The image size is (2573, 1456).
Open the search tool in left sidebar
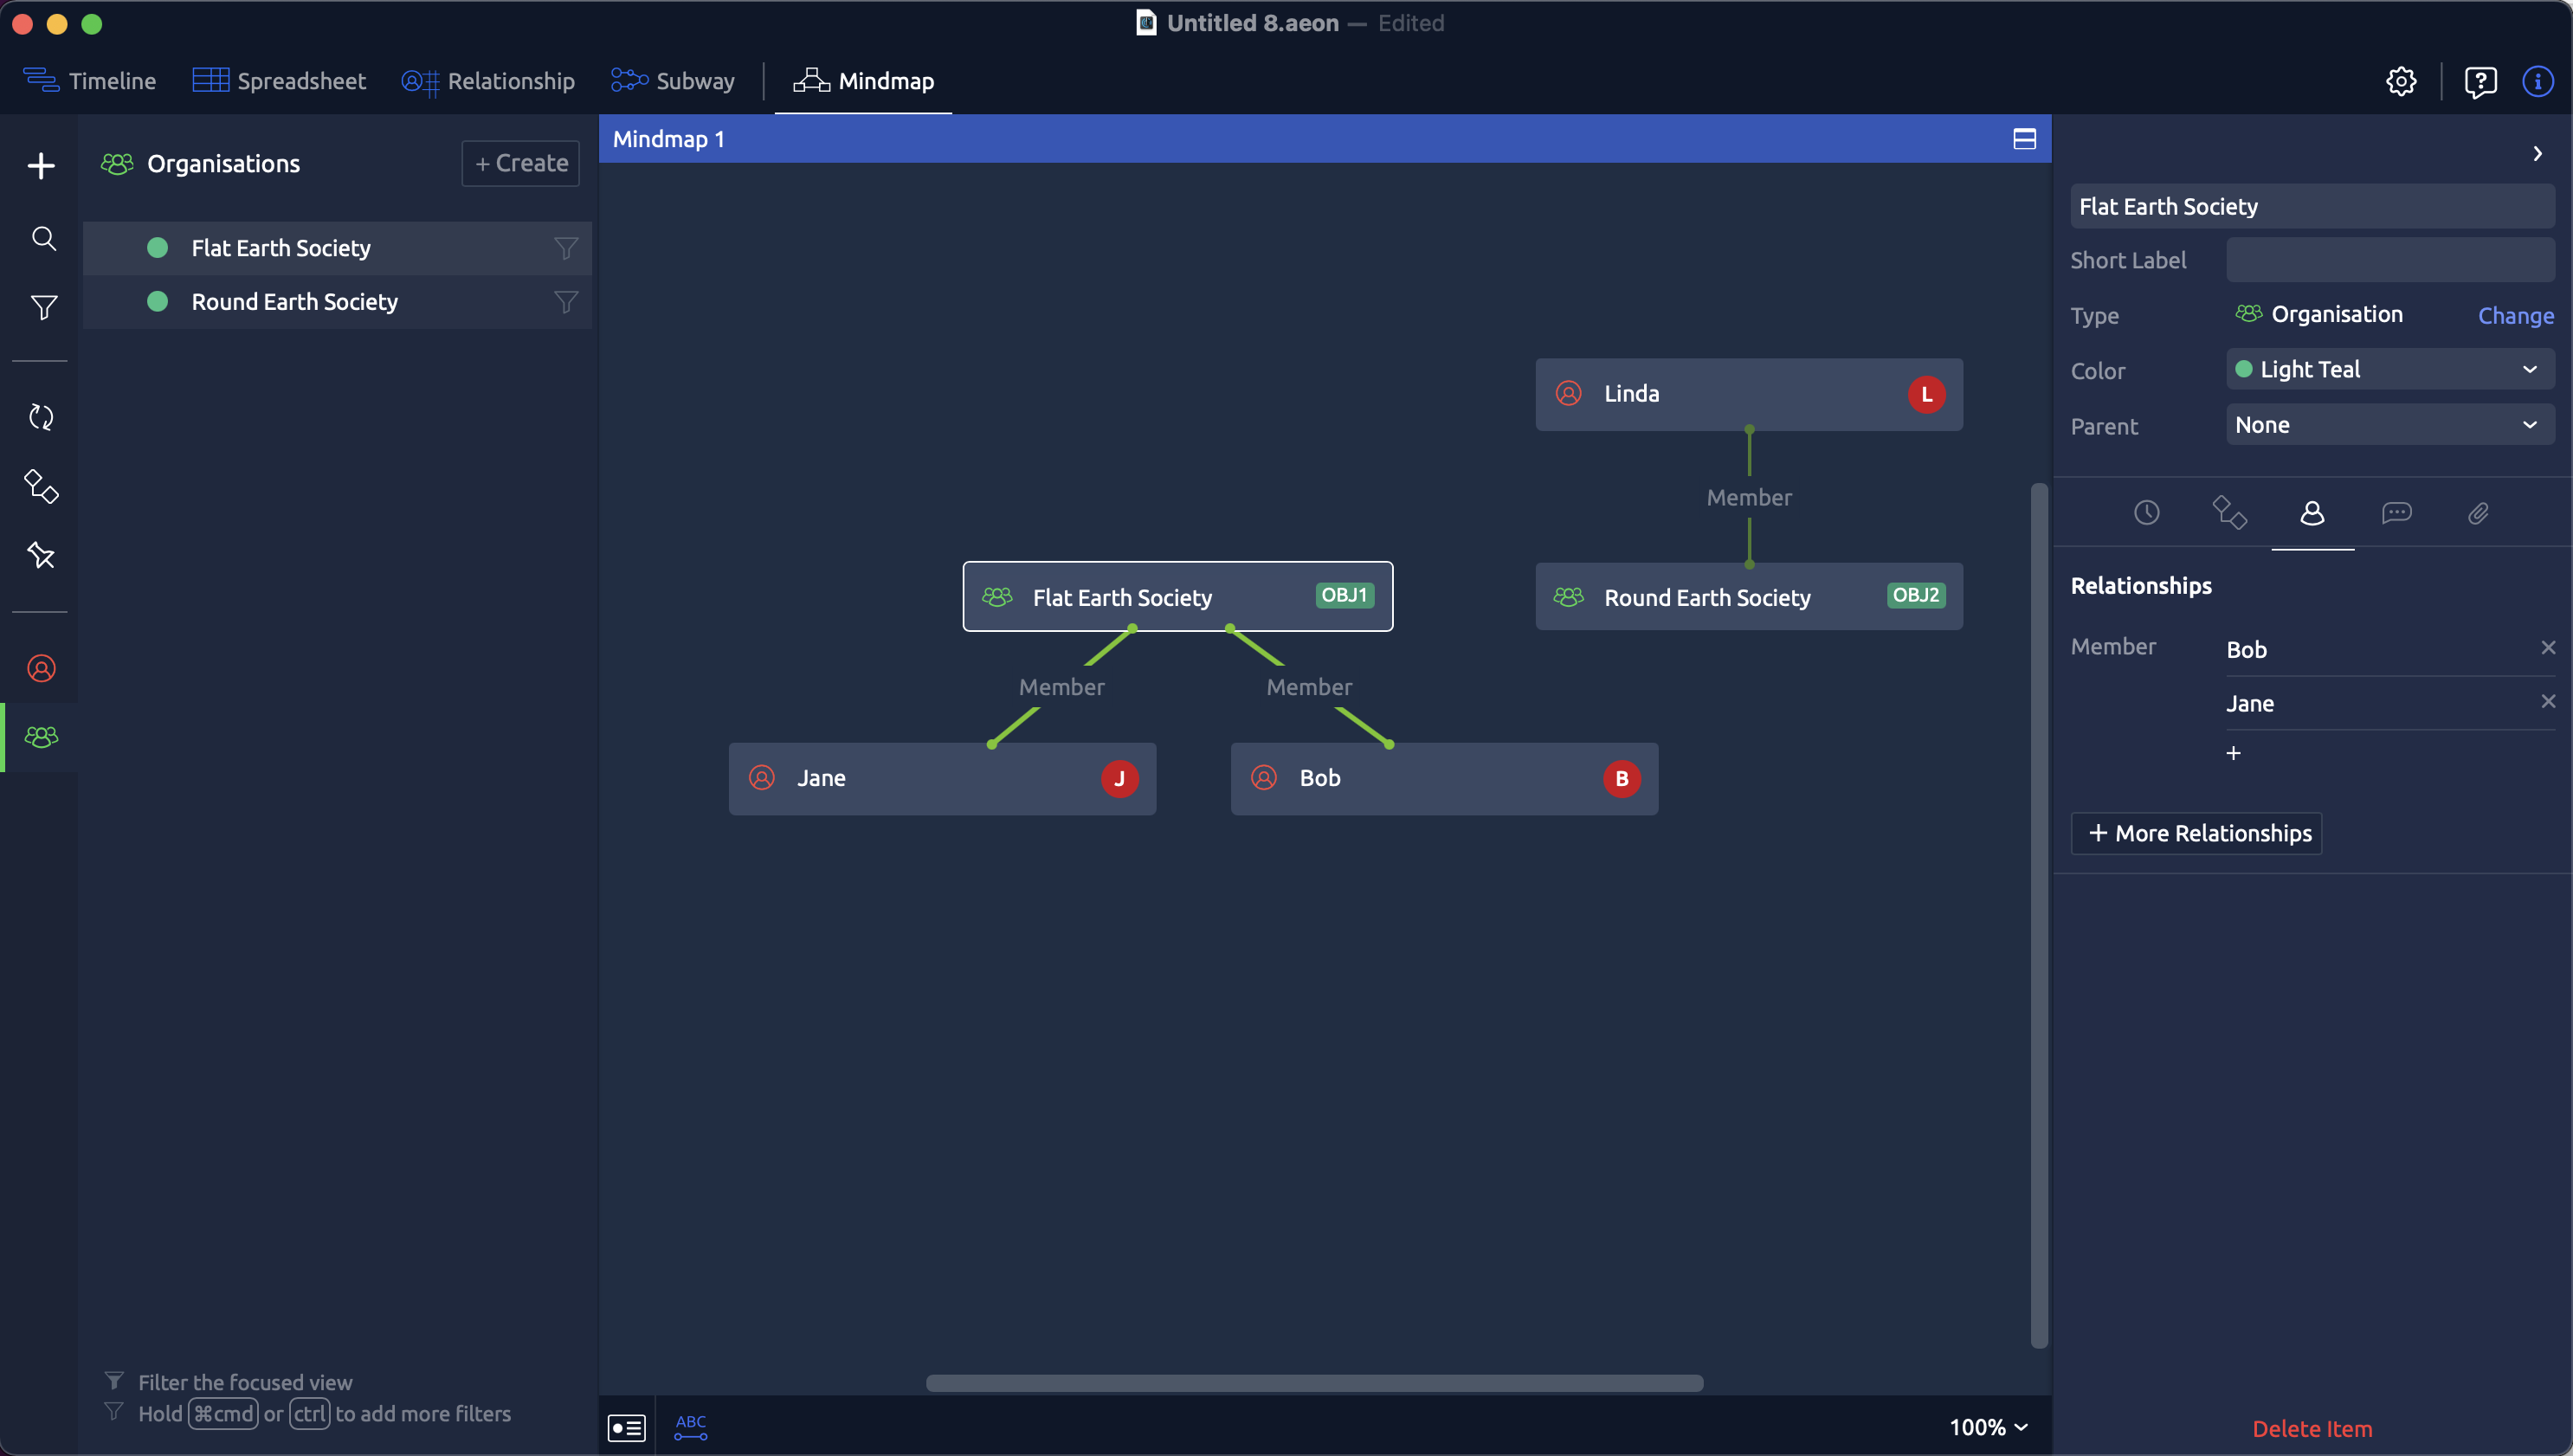pos(43,238)
